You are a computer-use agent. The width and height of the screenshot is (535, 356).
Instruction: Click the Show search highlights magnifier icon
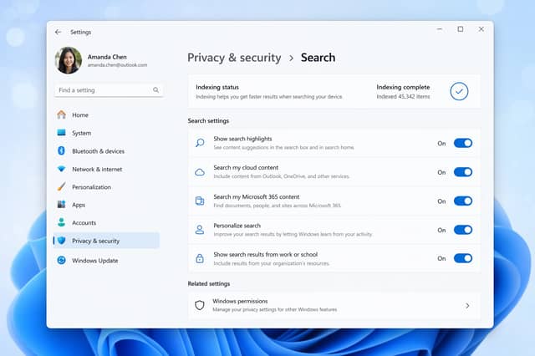(x=200, y=143)
